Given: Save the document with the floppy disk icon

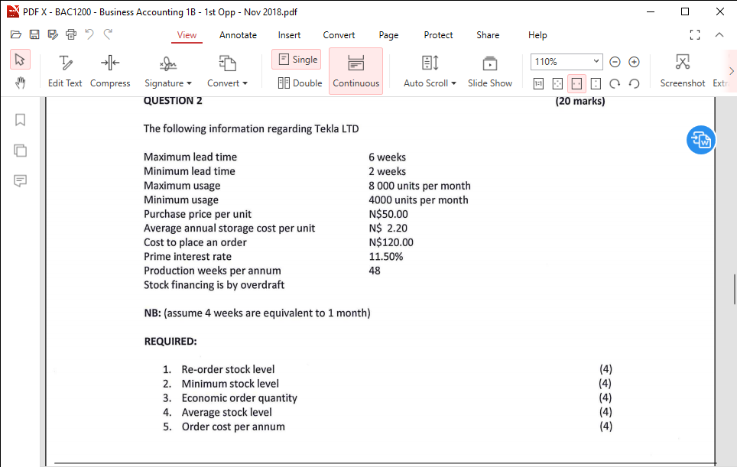Looking at the screenshot, I should 34,34.
